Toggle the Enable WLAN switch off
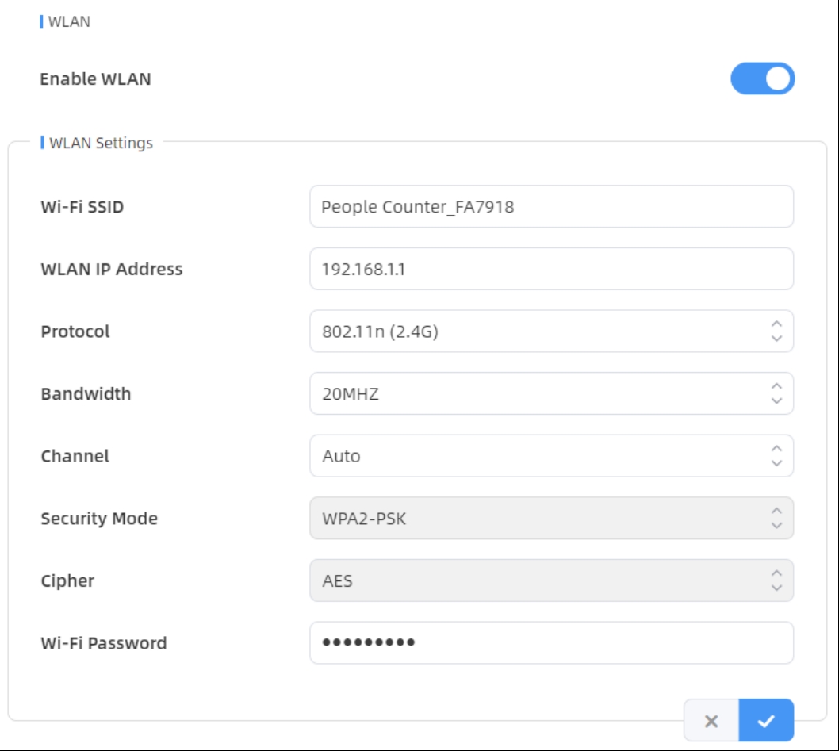 [x=762, y=79]
